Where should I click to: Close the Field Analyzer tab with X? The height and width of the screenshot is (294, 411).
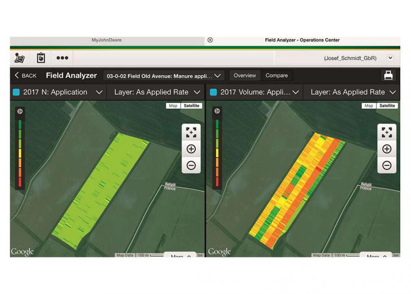[x=210, y=40]
